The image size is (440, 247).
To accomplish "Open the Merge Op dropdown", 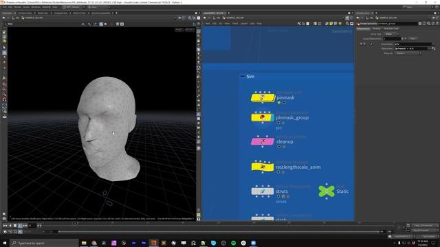I will pyautogui.click(x=408, y=54).
